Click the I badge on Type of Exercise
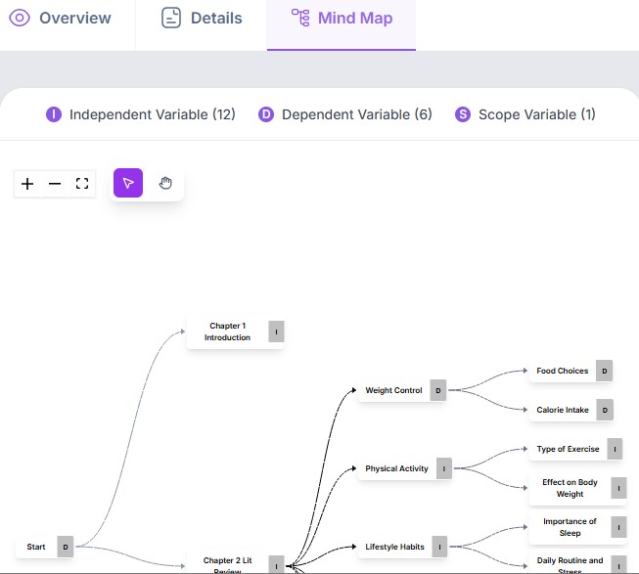 615,449
